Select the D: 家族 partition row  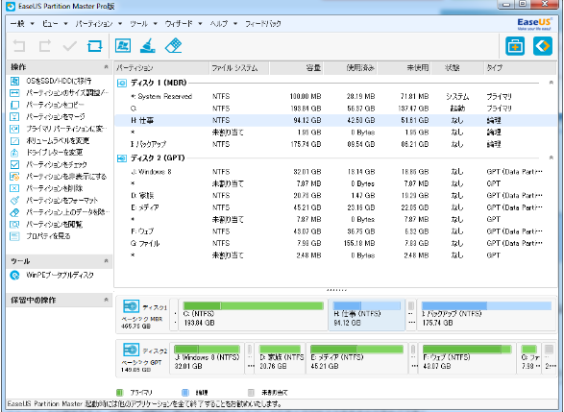pyautogui.click(x=336, y=195)
